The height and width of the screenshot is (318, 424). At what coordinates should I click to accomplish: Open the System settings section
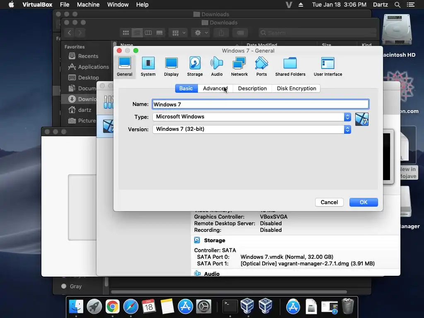click(x=148, y=67)
